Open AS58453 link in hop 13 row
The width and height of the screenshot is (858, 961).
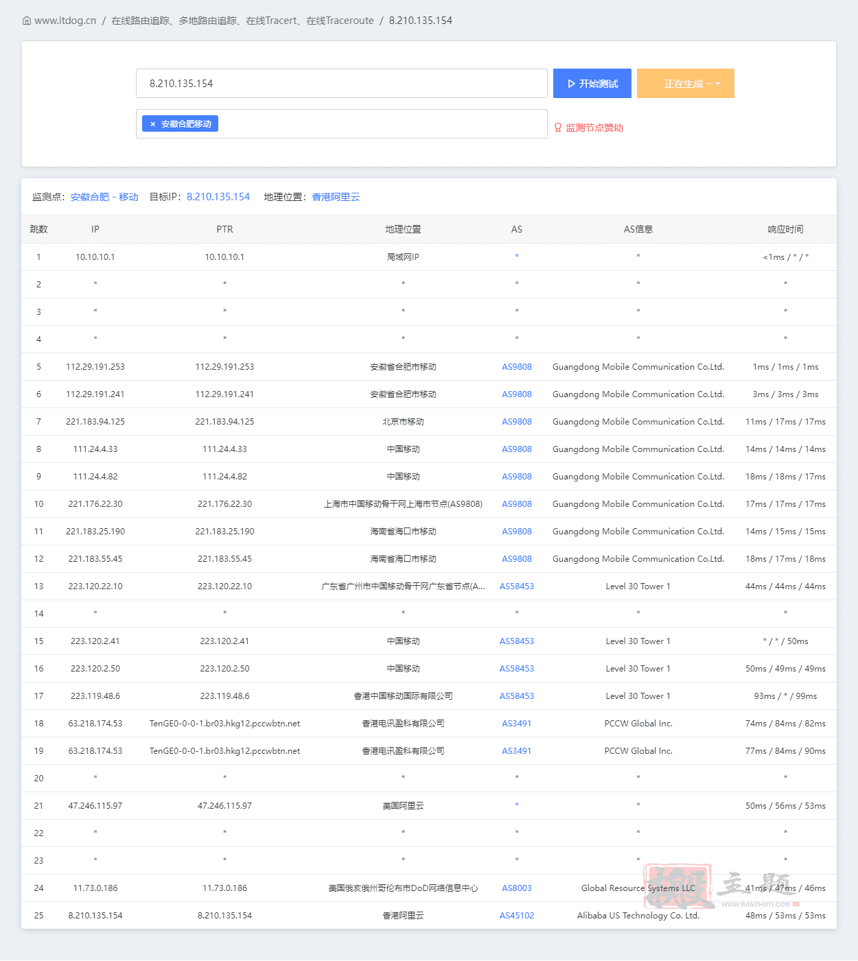(x=517, y=586)
